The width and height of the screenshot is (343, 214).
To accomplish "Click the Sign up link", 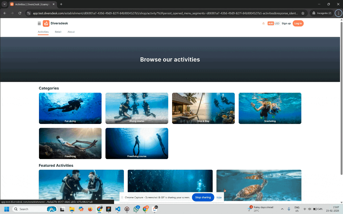I will click(286, 23).
